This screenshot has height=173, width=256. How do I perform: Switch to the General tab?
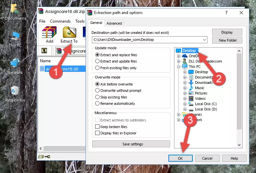96,23
